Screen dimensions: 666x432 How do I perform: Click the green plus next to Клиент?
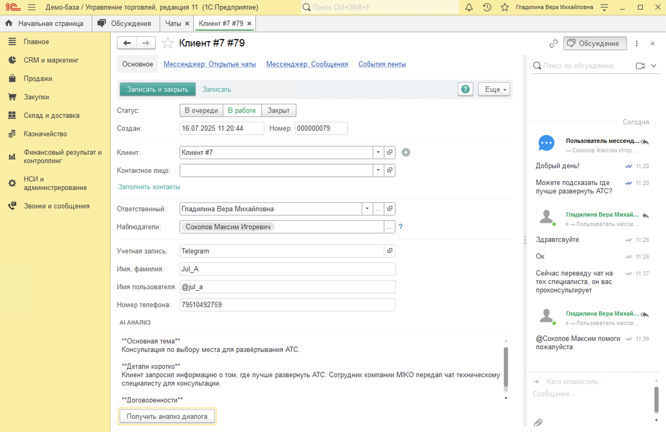[405, 152]
